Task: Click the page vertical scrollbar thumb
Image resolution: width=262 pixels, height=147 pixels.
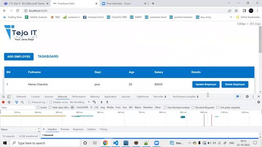Action: coord(260,40)
